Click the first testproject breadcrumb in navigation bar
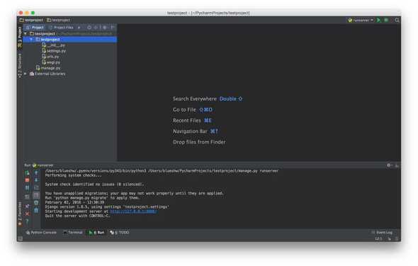The image size is (418, 266). 31,20
